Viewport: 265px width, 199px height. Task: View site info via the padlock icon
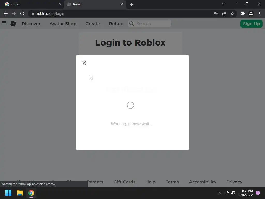(x=33, y=13)
